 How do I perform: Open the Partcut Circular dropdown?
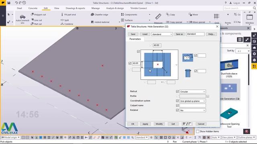pos(193,92)
